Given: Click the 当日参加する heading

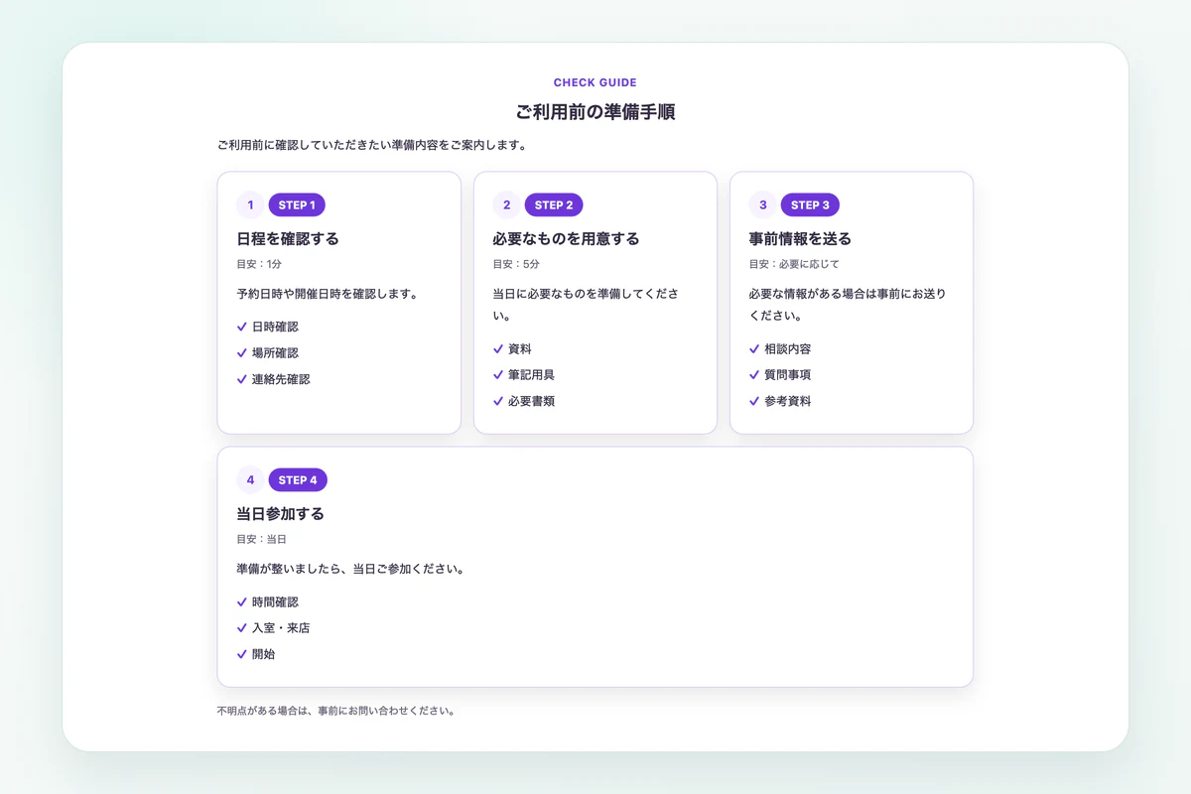Looking at the screenshot, I should coord(281,514).
